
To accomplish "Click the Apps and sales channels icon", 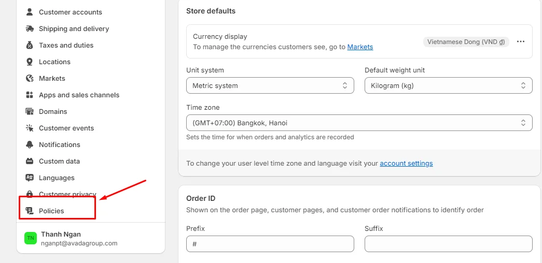I will click(x=30, y=95).
